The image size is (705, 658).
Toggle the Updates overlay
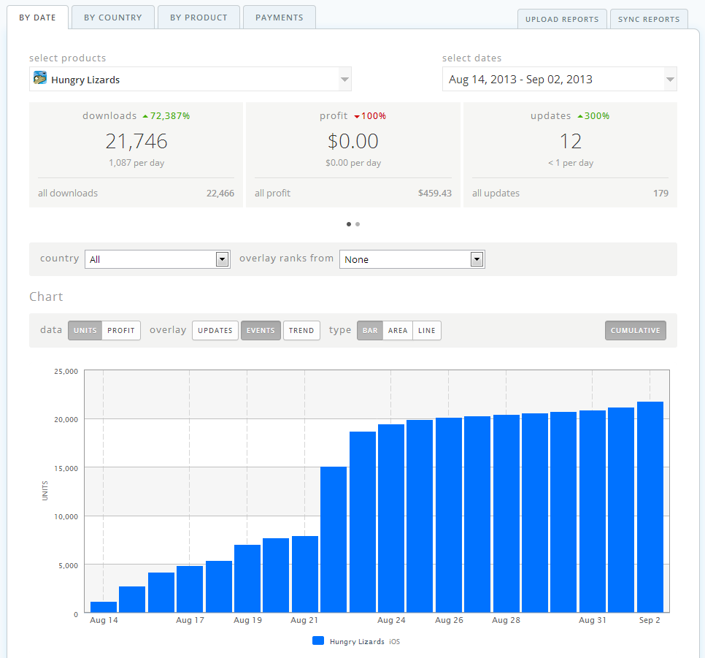(215, 330)
